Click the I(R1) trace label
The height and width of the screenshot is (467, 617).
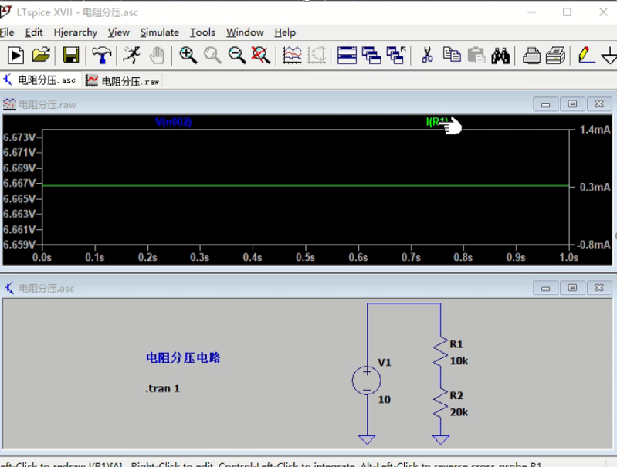[x=436, y=122]
